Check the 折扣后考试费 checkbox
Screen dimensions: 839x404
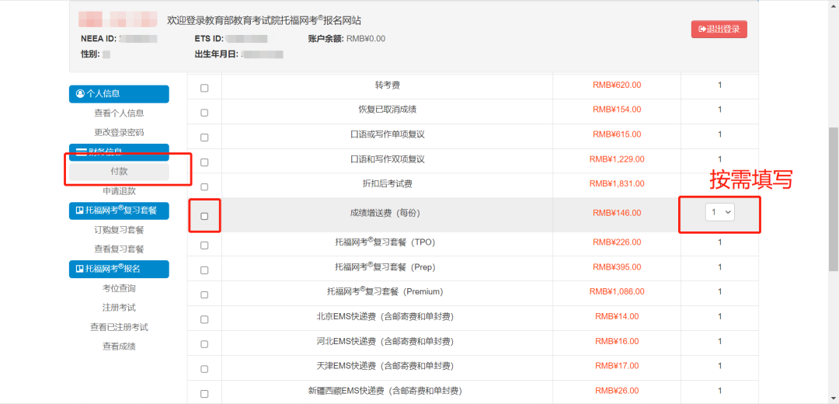coord(204,187)
